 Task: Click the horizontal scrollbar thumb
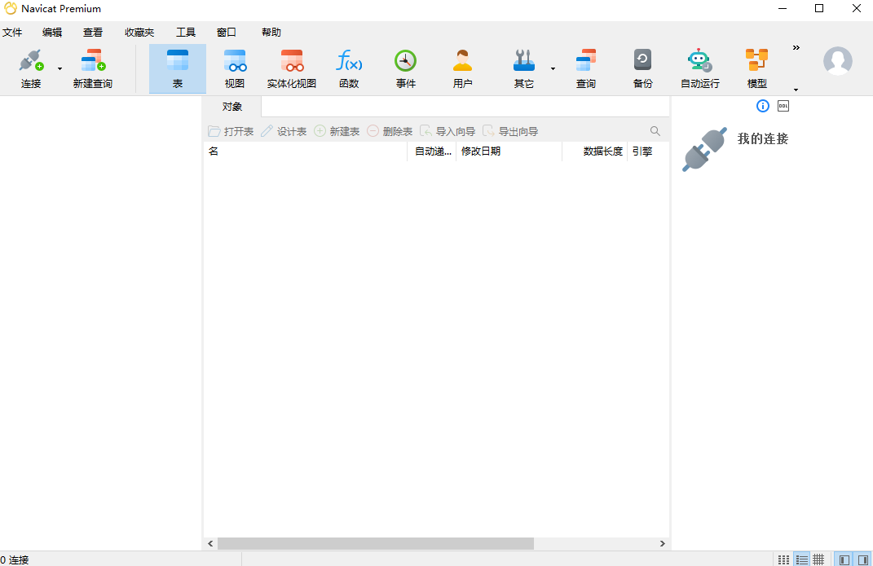coord(375,543)
